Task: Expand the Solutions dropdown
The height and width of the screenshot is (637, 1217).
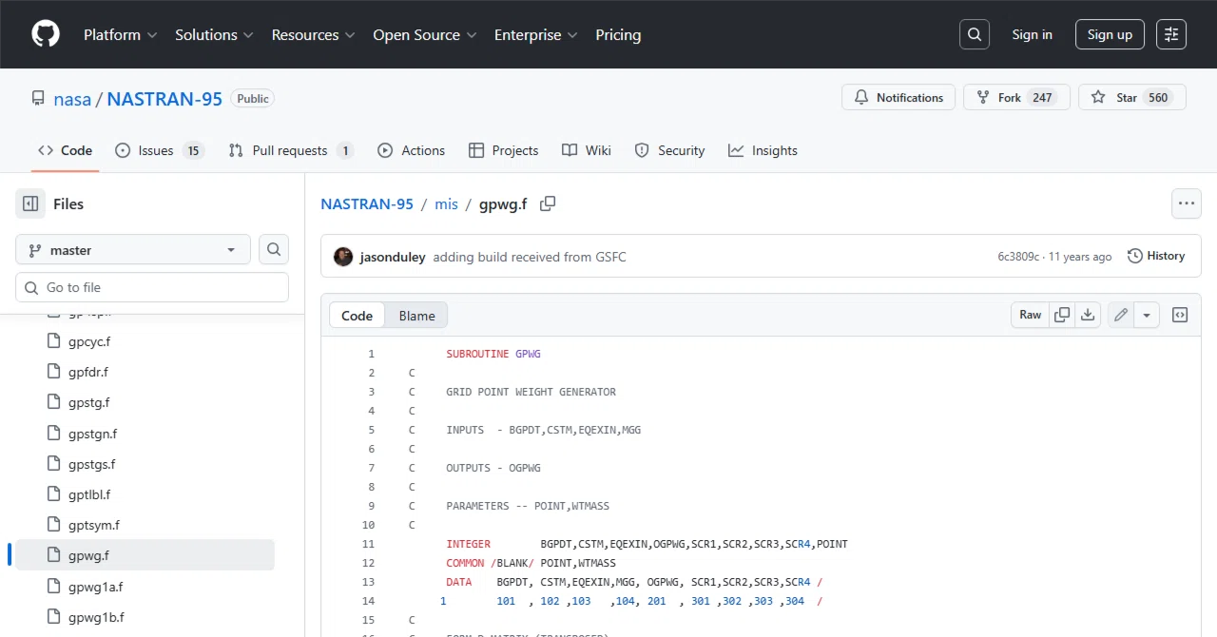Action: pyautogui.click(x=214, y=34)
